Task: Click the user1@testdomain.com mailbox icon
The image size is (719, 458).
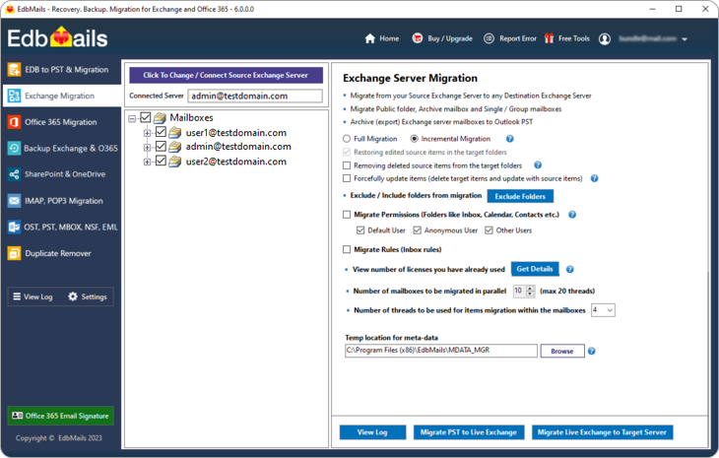Action: [174, 133]
